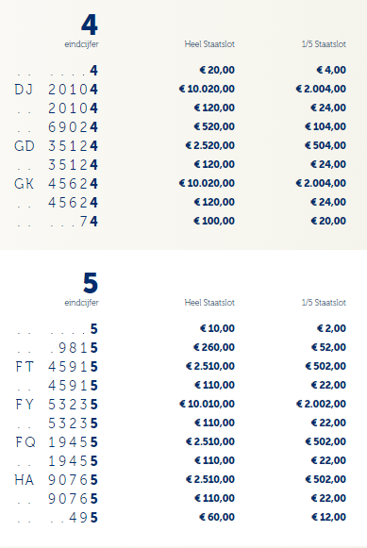The height and width of the screenshot is (548, 367).
Task: Click the € 520,00 prize for 69024
Action: tap(214, 127)
